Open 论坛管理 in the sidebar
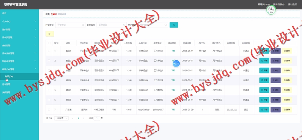302x140 pixels. point(19,84)
